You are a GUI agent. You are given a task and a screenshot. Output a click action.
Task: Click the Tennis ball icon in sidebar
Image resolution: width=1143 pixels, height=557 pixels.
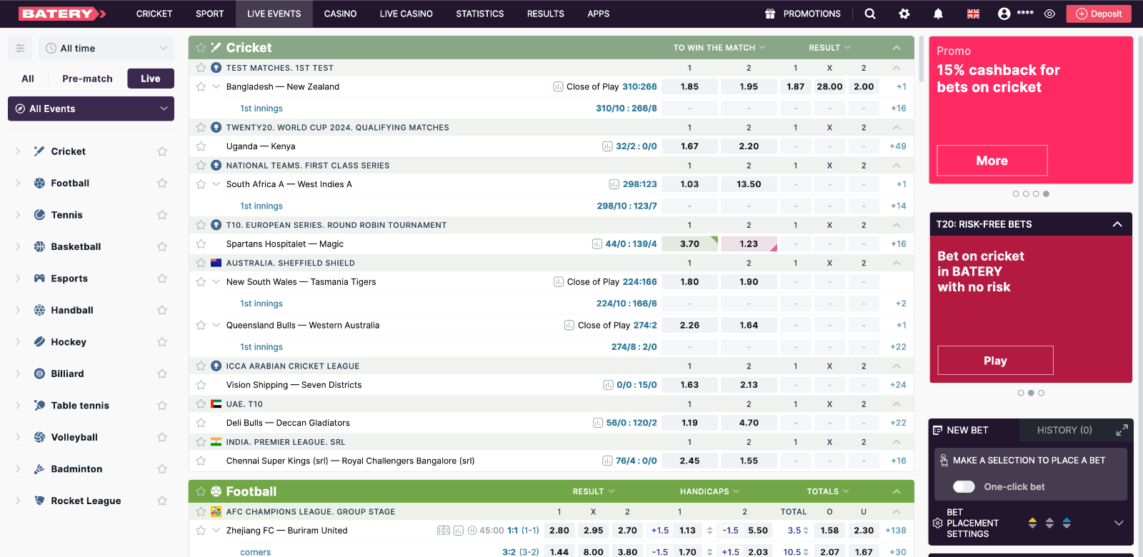click(x=39, y=215)
